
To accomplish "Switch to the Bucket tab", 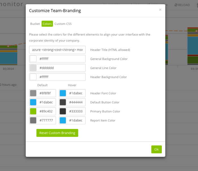I will click(x=35, y=24).
